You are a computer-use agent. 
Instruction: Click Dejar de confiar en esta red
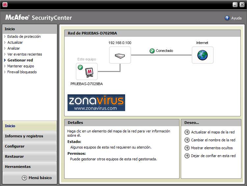coord(213,156)
